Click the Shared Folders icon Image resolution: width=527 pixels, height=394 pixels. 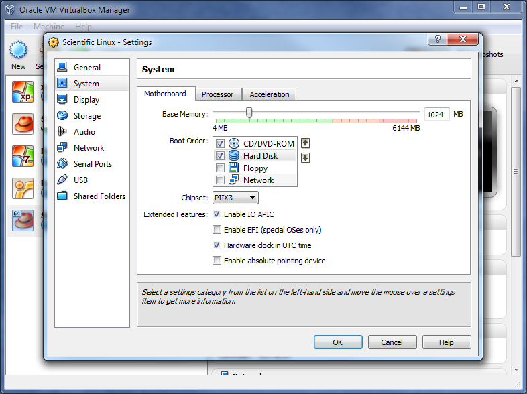point(62,196)
